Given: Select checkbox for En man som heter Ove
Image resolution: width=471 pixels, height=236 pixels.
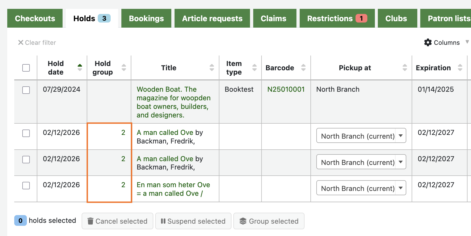Looking at the screenshot, I should point(26,186).
